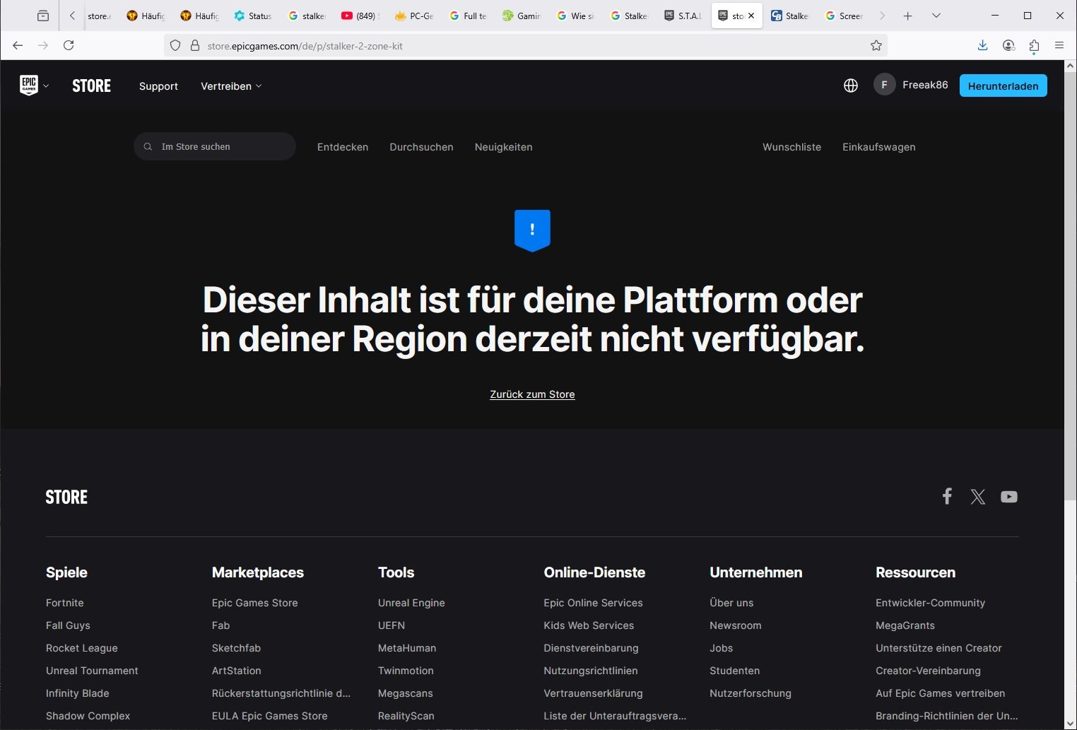Open the MetaHuman footer link
Viewport: 1077px width, 730px height.
click(x=407, y=648)
